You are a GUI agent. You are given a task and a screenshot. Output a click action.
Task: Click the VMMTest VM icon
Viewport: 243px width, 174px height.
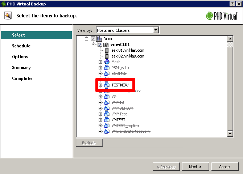tap(107, 114)
